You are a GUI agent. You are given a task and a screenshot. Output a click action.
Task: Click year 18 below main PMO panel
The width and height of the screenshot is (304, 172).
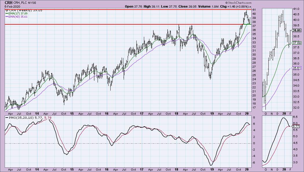point(177,169)
